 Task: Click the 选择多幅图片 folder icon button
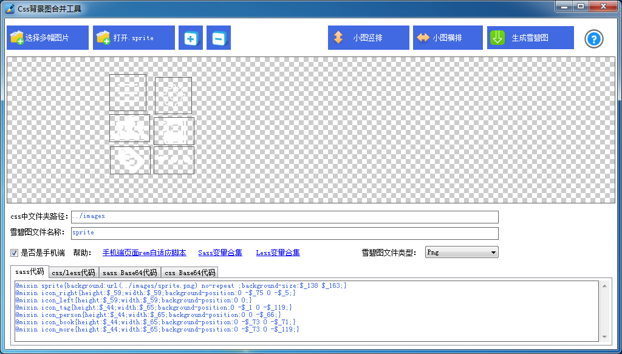47,38
